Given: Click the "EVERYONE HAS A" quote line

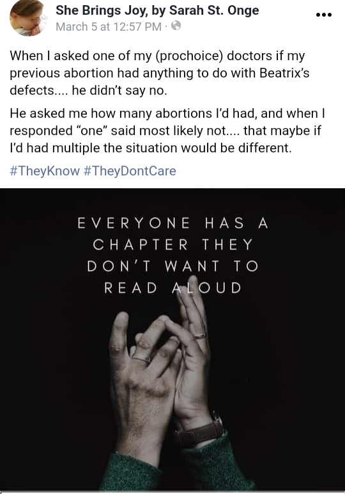Looking at the screenshot, I should 172,223.
